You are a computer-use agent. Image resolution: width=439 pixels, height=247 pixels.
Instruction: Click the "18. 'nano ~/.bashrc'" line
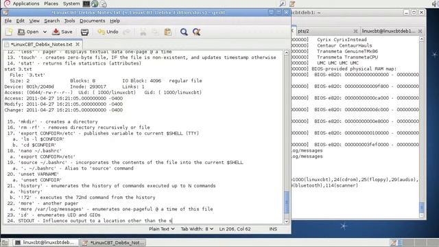click(x=34, y=151)
